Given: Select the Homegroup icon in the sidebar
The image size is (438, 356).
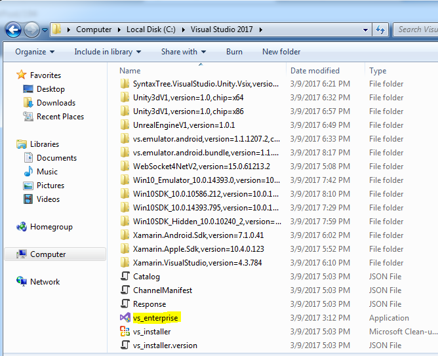Looking at the screenshot, I should [x=22, y=227].
